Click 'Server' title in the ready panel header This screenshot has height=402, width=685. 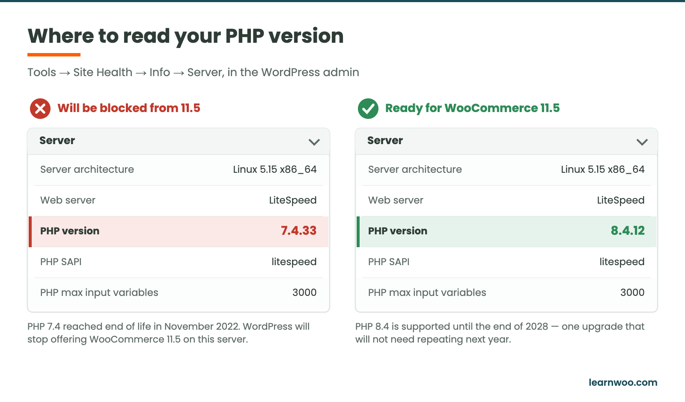pos(385,140)
